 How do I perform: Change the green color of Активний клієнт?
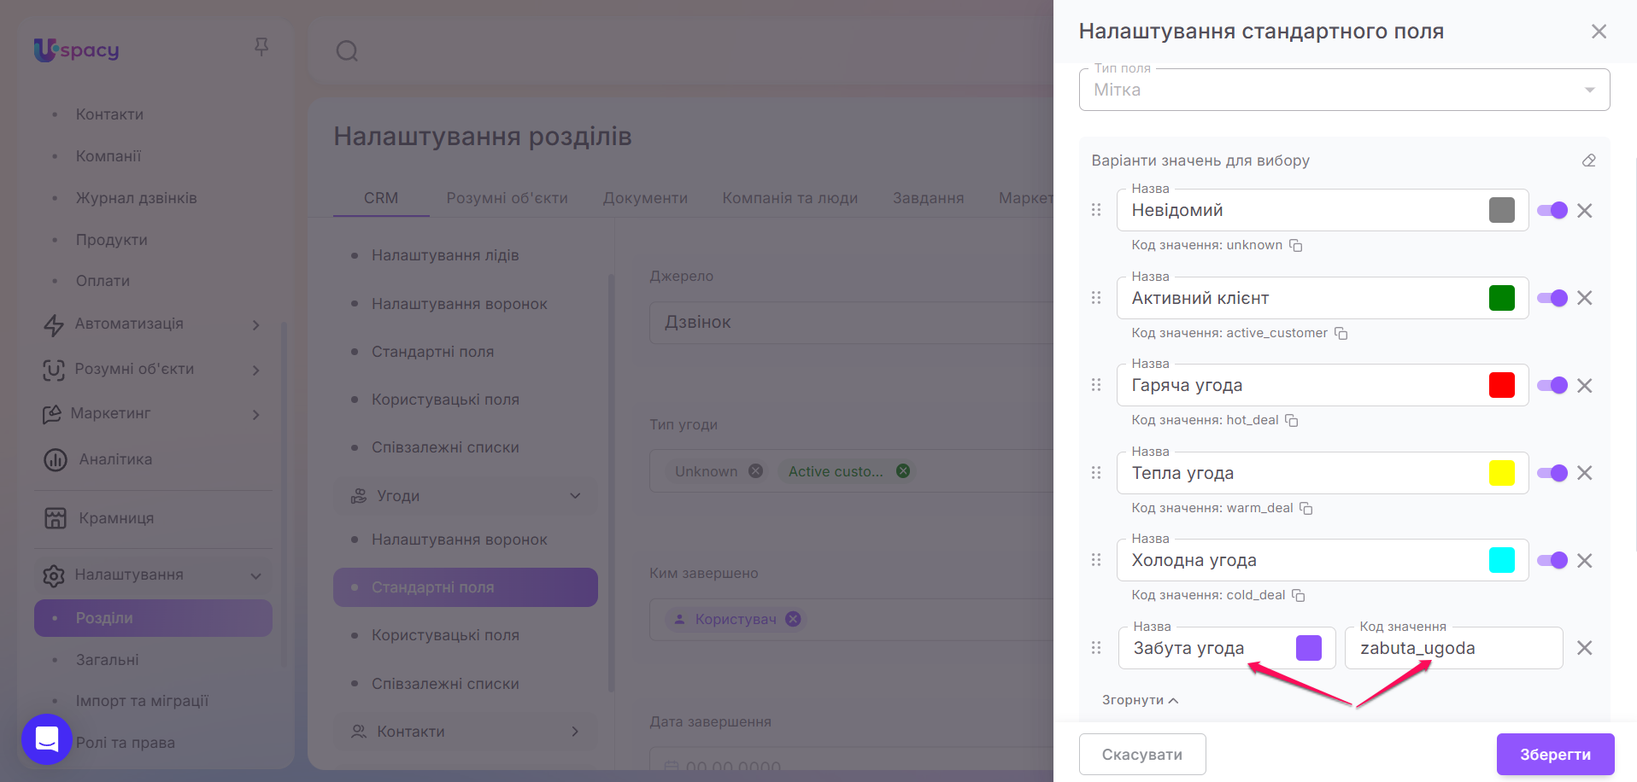(1502, 298)
